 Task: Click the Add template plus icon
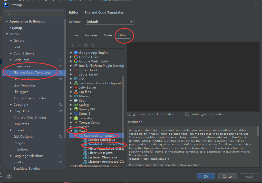(73, 45)
